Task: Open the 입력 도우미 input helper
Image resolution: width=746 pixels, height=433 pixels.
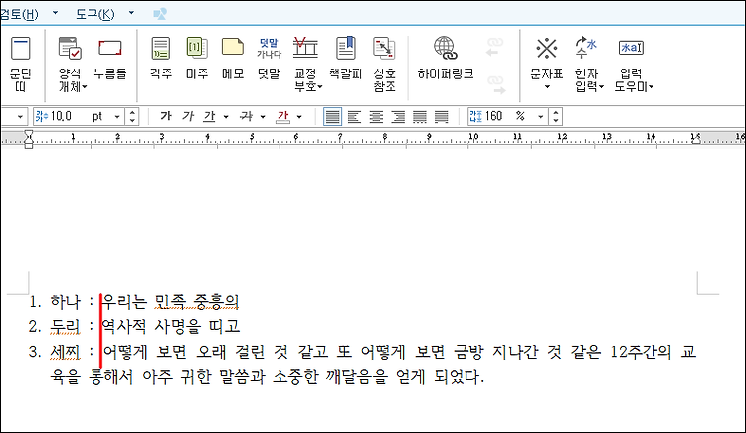Action: pyautogui.click(x=632, y=65)
